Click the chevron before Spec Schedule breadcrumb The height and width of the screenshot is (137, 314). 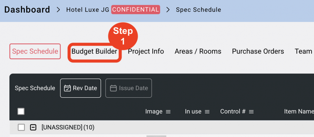168,10
